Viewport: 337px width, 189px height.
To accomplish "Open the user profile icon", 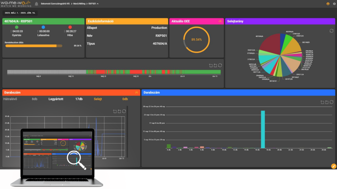I will [328, 4].
